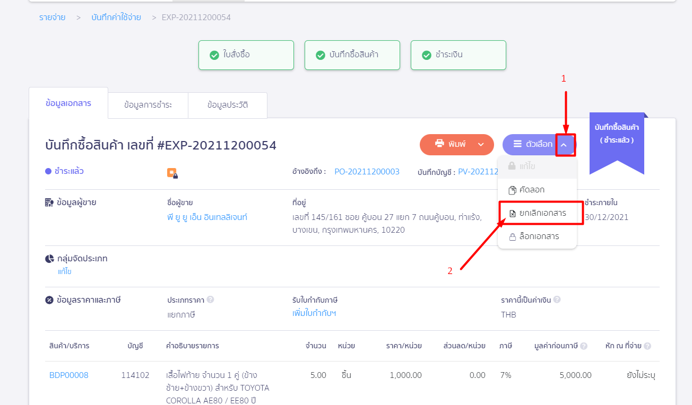Viewport: 692px width, 405px height.
Task: Click the 7% tax value
Action: 506,375
